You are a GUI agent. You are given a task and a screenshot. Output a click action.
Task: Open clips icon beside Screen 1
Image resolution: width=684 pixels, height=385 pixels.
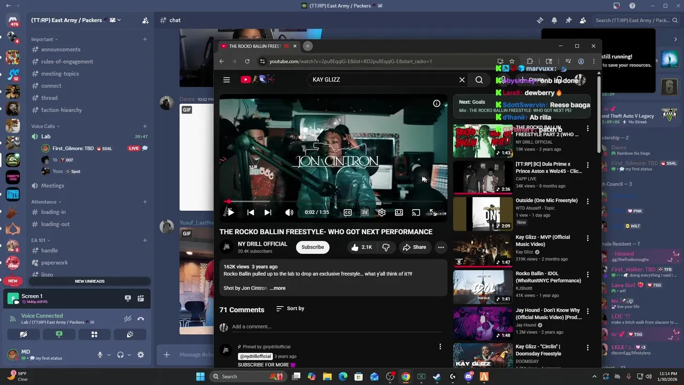[141, 298]
